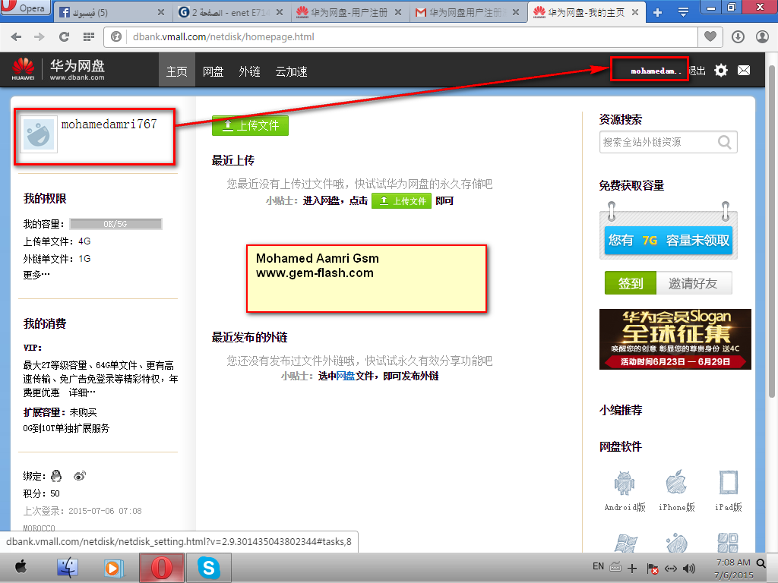Image resolution: width=778 pixels, height=583 pixels.
Task: Download the iPad版 client
Action: pyautogui.click(x=729, y=490)
